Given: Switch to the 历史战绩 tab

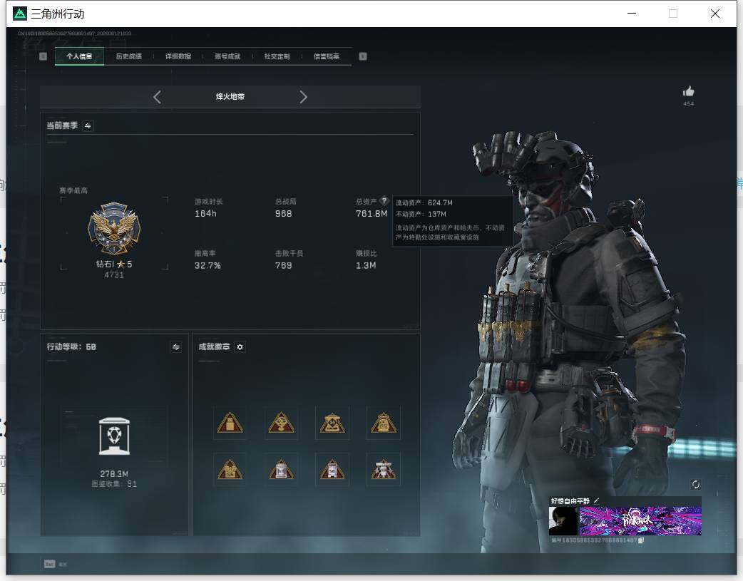Looking at the screenshot, I should [129, 56].
